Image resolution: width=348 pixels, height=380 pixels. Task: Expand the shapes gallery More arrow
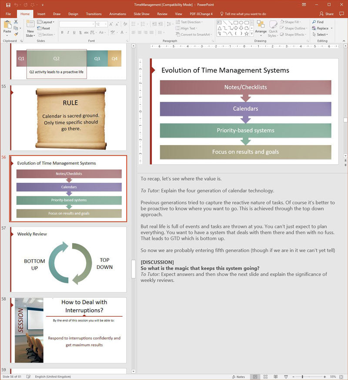point(252,34)
